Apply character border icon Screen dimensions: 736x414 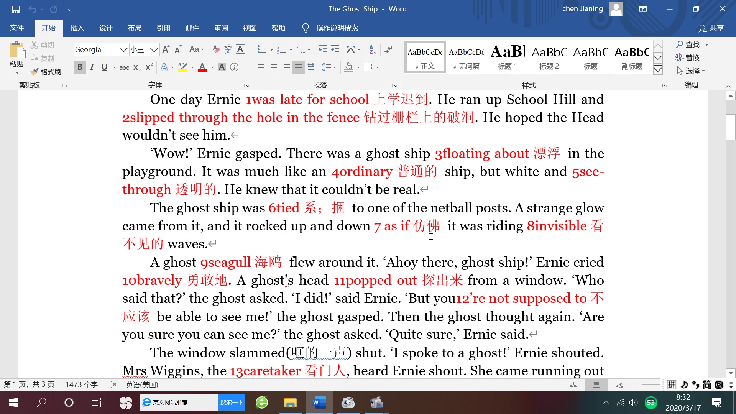click(240, 49)
